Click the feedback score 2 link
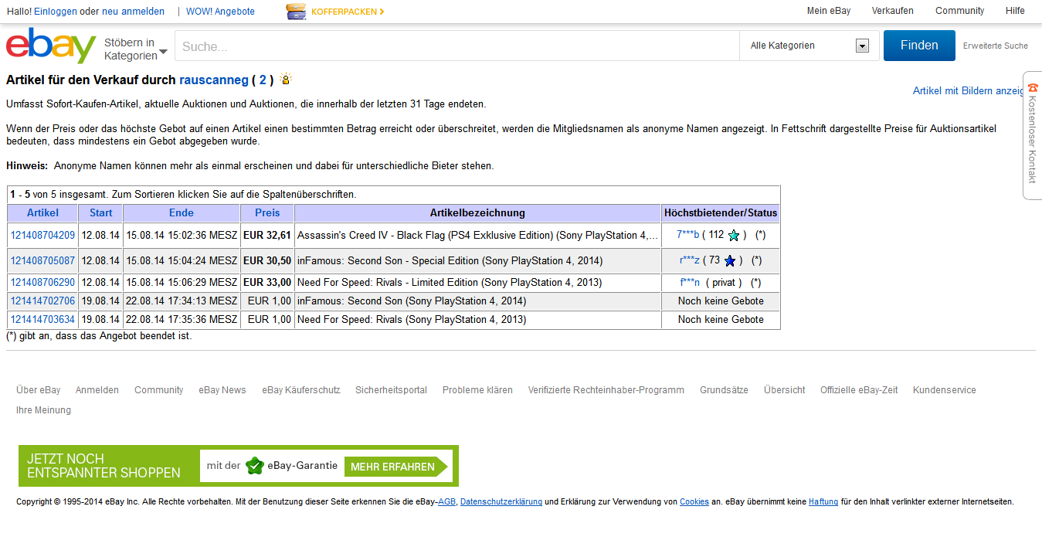 tap(263, 80)
